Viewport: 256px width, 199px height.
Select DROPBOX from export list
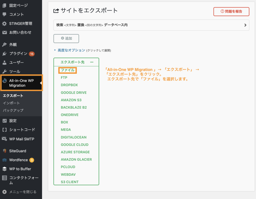point(69,85)
